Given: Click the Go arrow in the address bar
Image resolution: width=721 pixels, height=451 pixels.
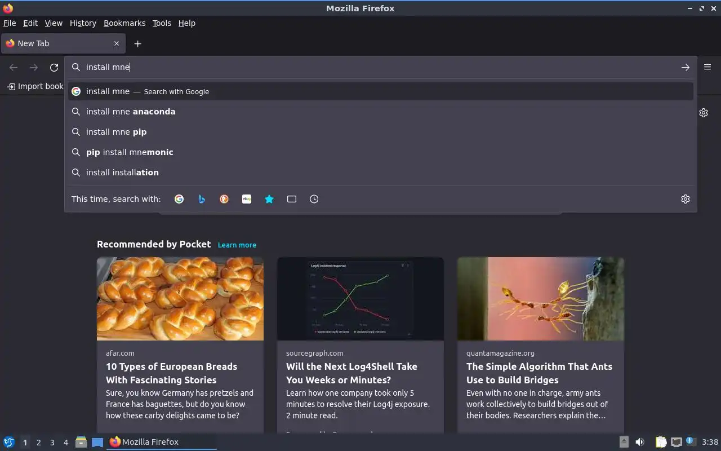Looking at the screenshot, I should click(685, 67).
